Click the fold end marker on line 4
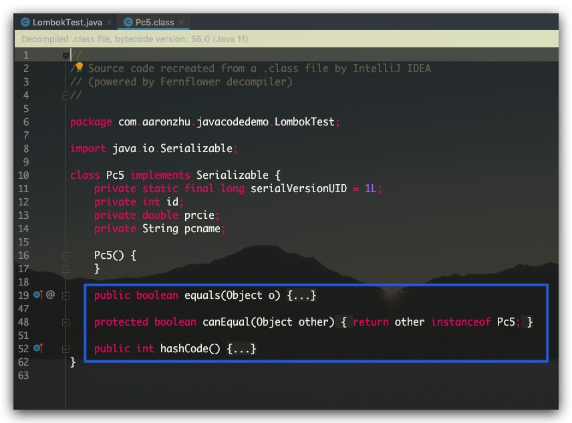This screenshot has height=423, width=572. click(x=65, y=95)
